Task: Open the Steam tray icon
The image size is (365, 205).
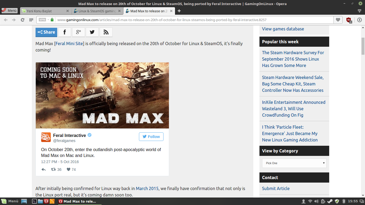Action: (330, 201)
